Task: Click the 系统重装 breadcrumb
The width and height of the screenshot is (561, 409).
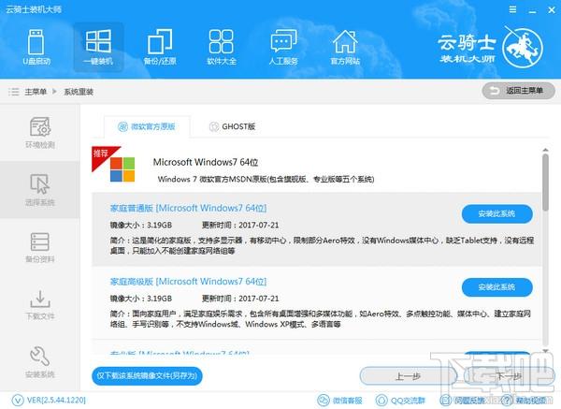Action: pyautogui.click(x=79, y=92)
